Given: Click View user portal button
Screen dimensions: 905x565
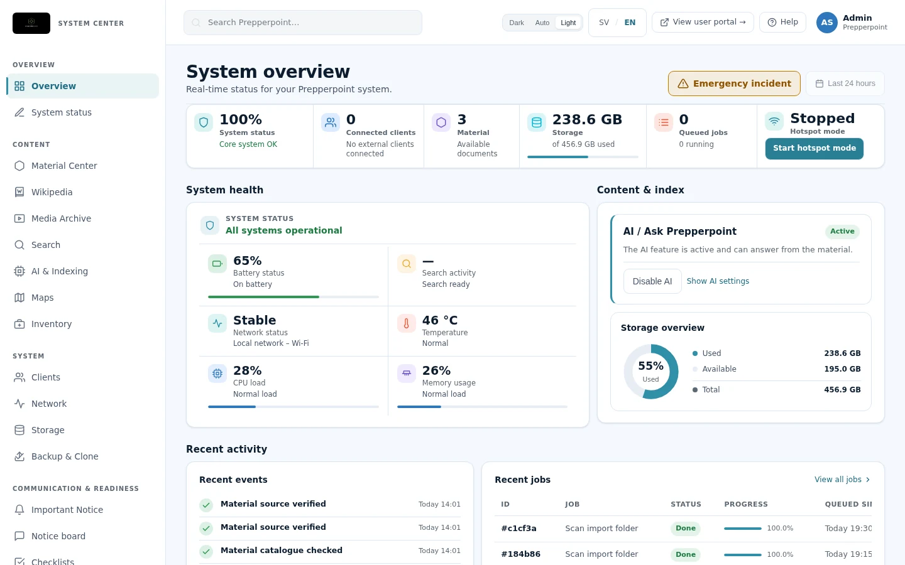Looking at the screenshot, I should click(x=703, y=22).
